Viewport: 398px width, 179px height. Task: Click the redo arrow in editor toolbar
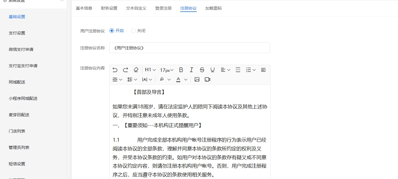[x=125, y=70]
